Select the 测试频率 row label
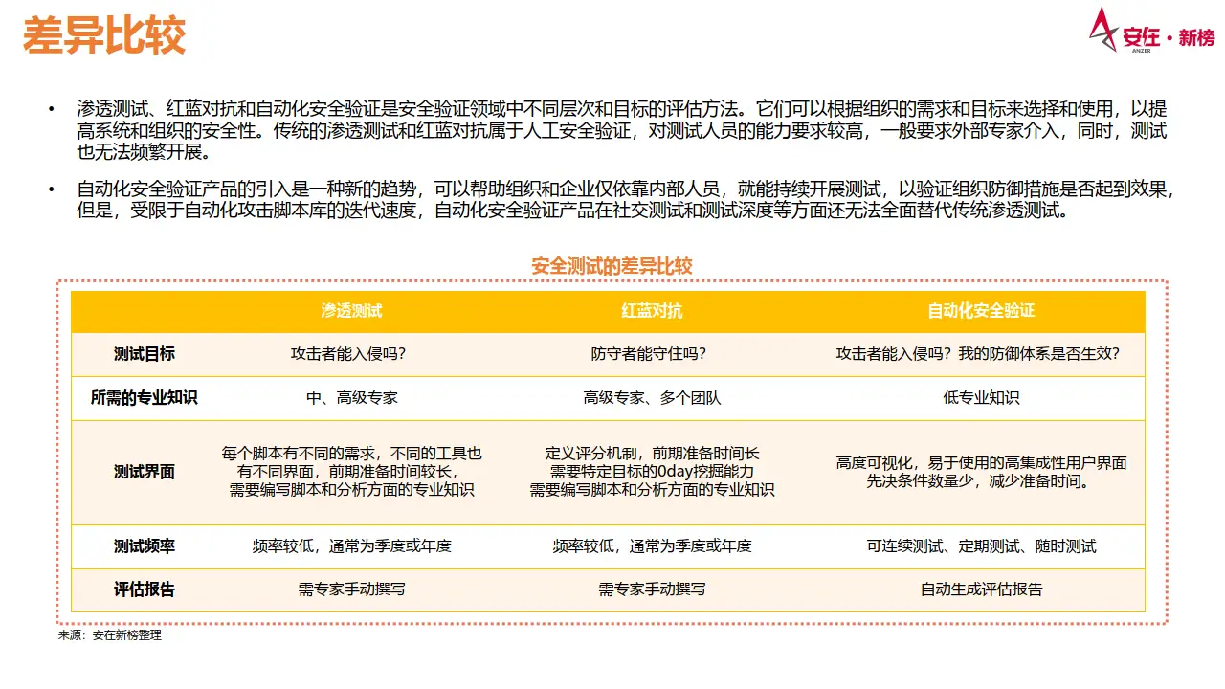Screen dimensions: 1225x689 pyautogui.click(x=145, y=545)
